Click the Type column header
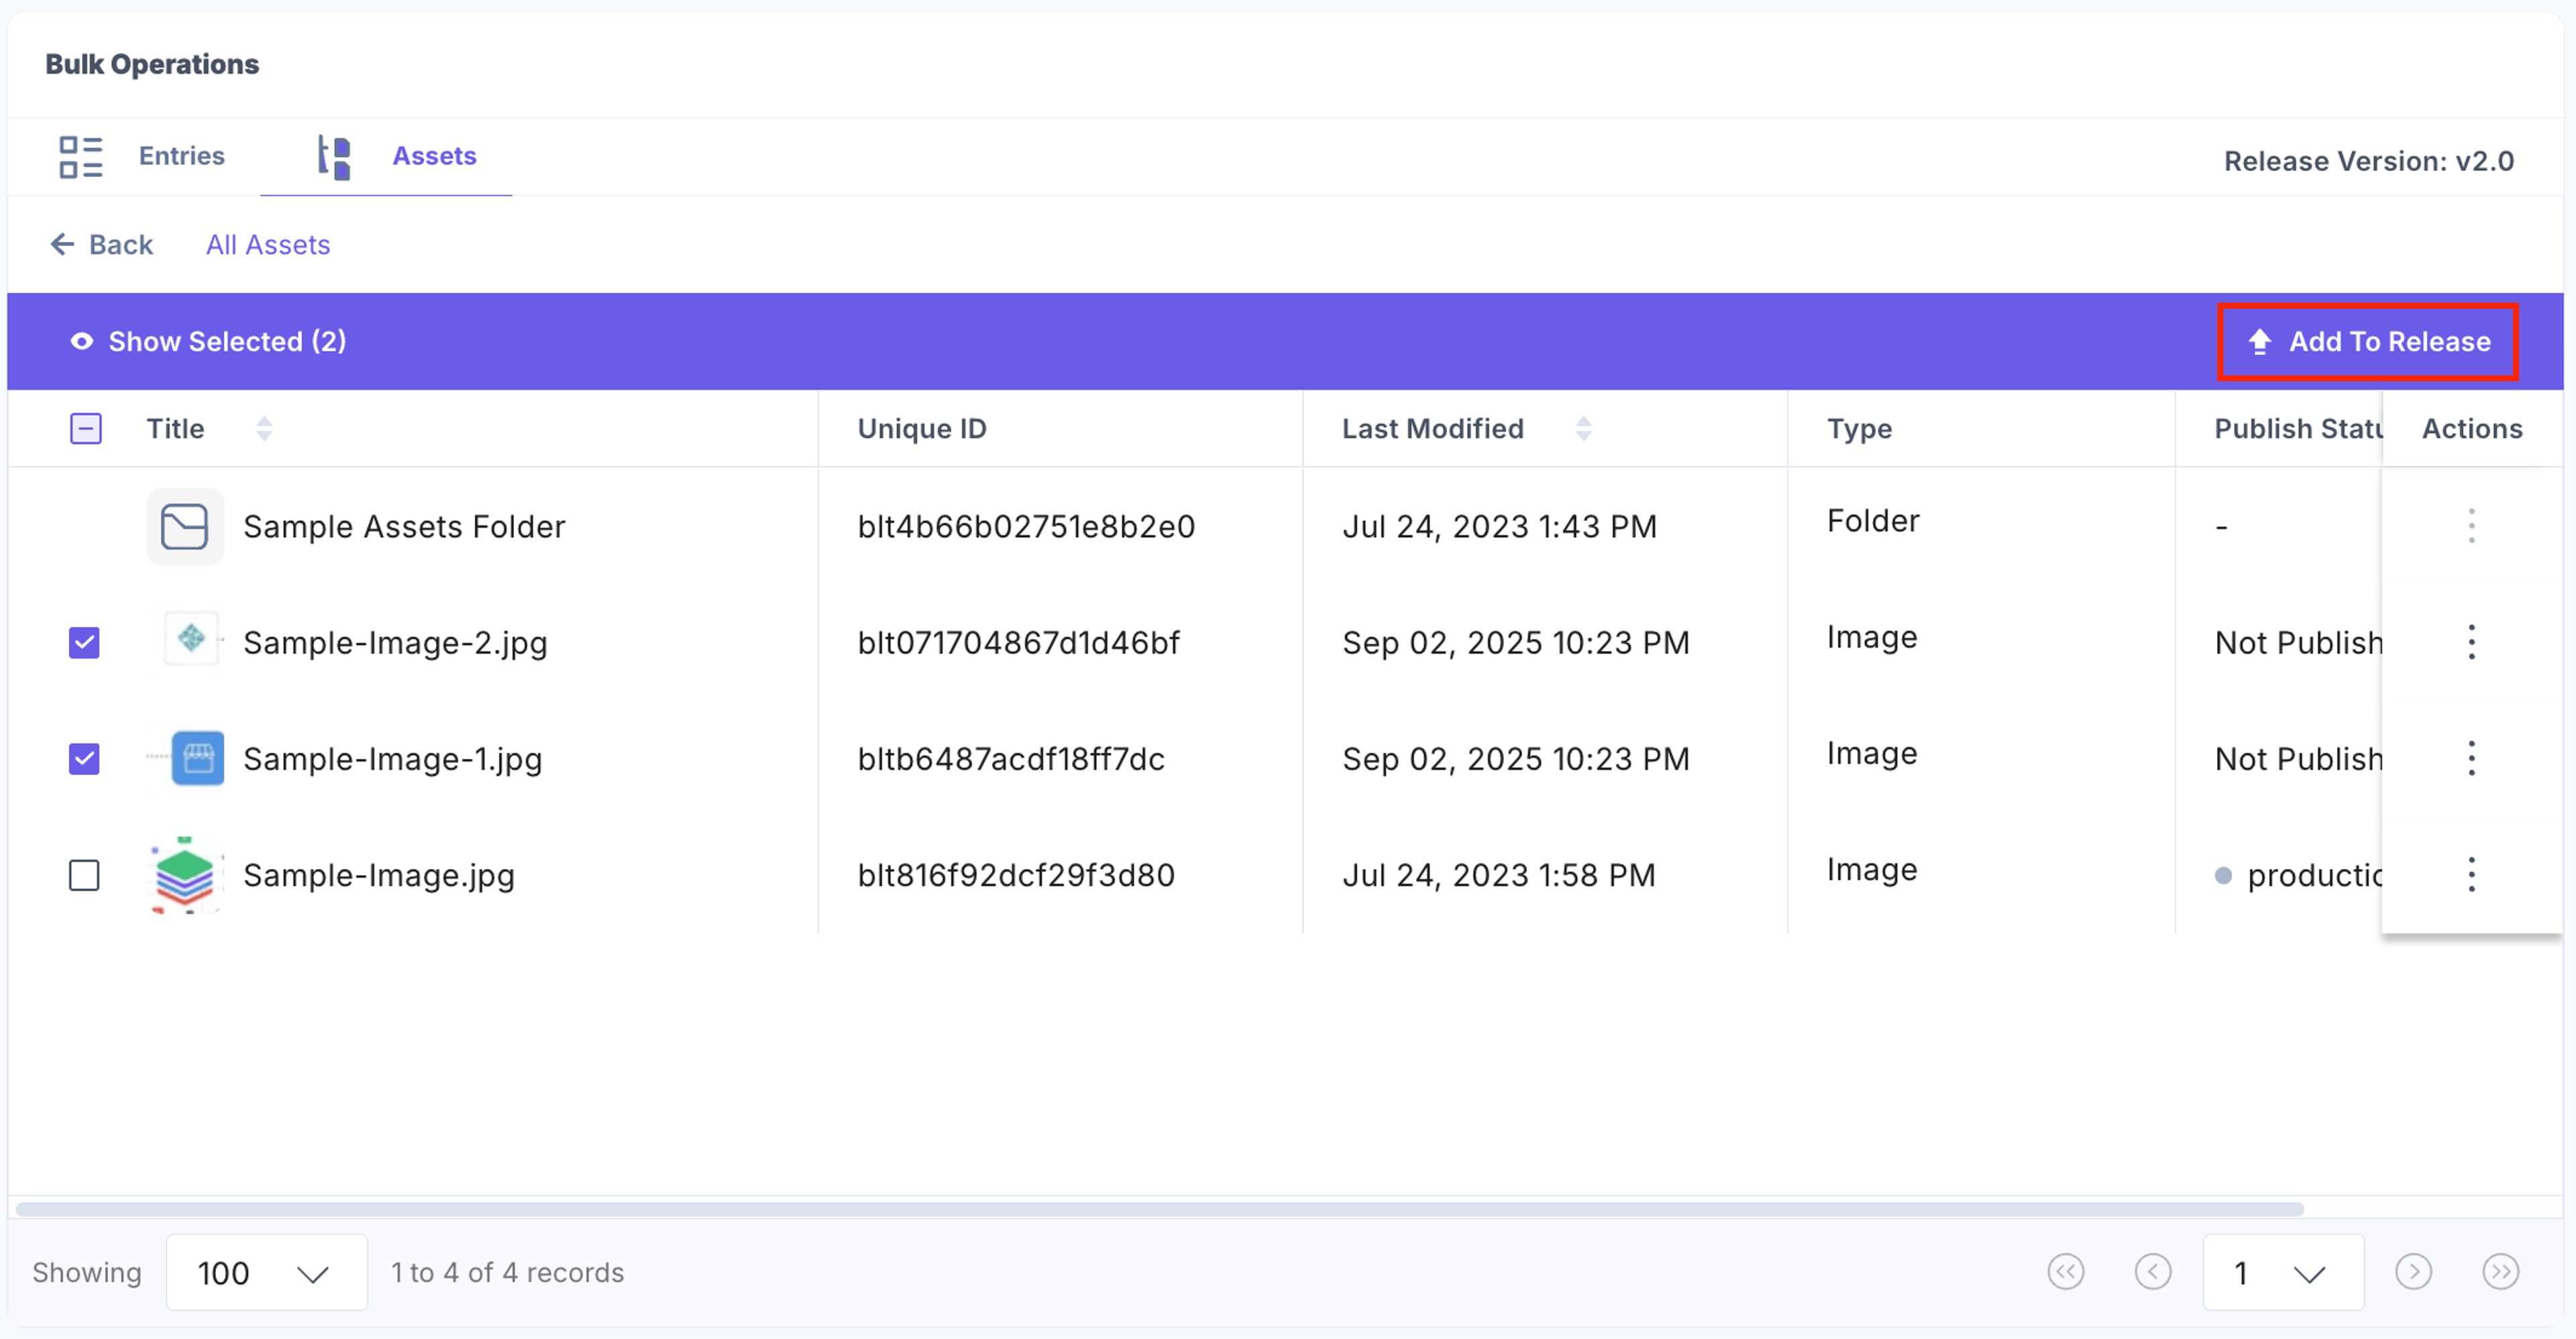Image resolution: width=2576 pixels, height=1339 pixels. tap(1859, 428)
